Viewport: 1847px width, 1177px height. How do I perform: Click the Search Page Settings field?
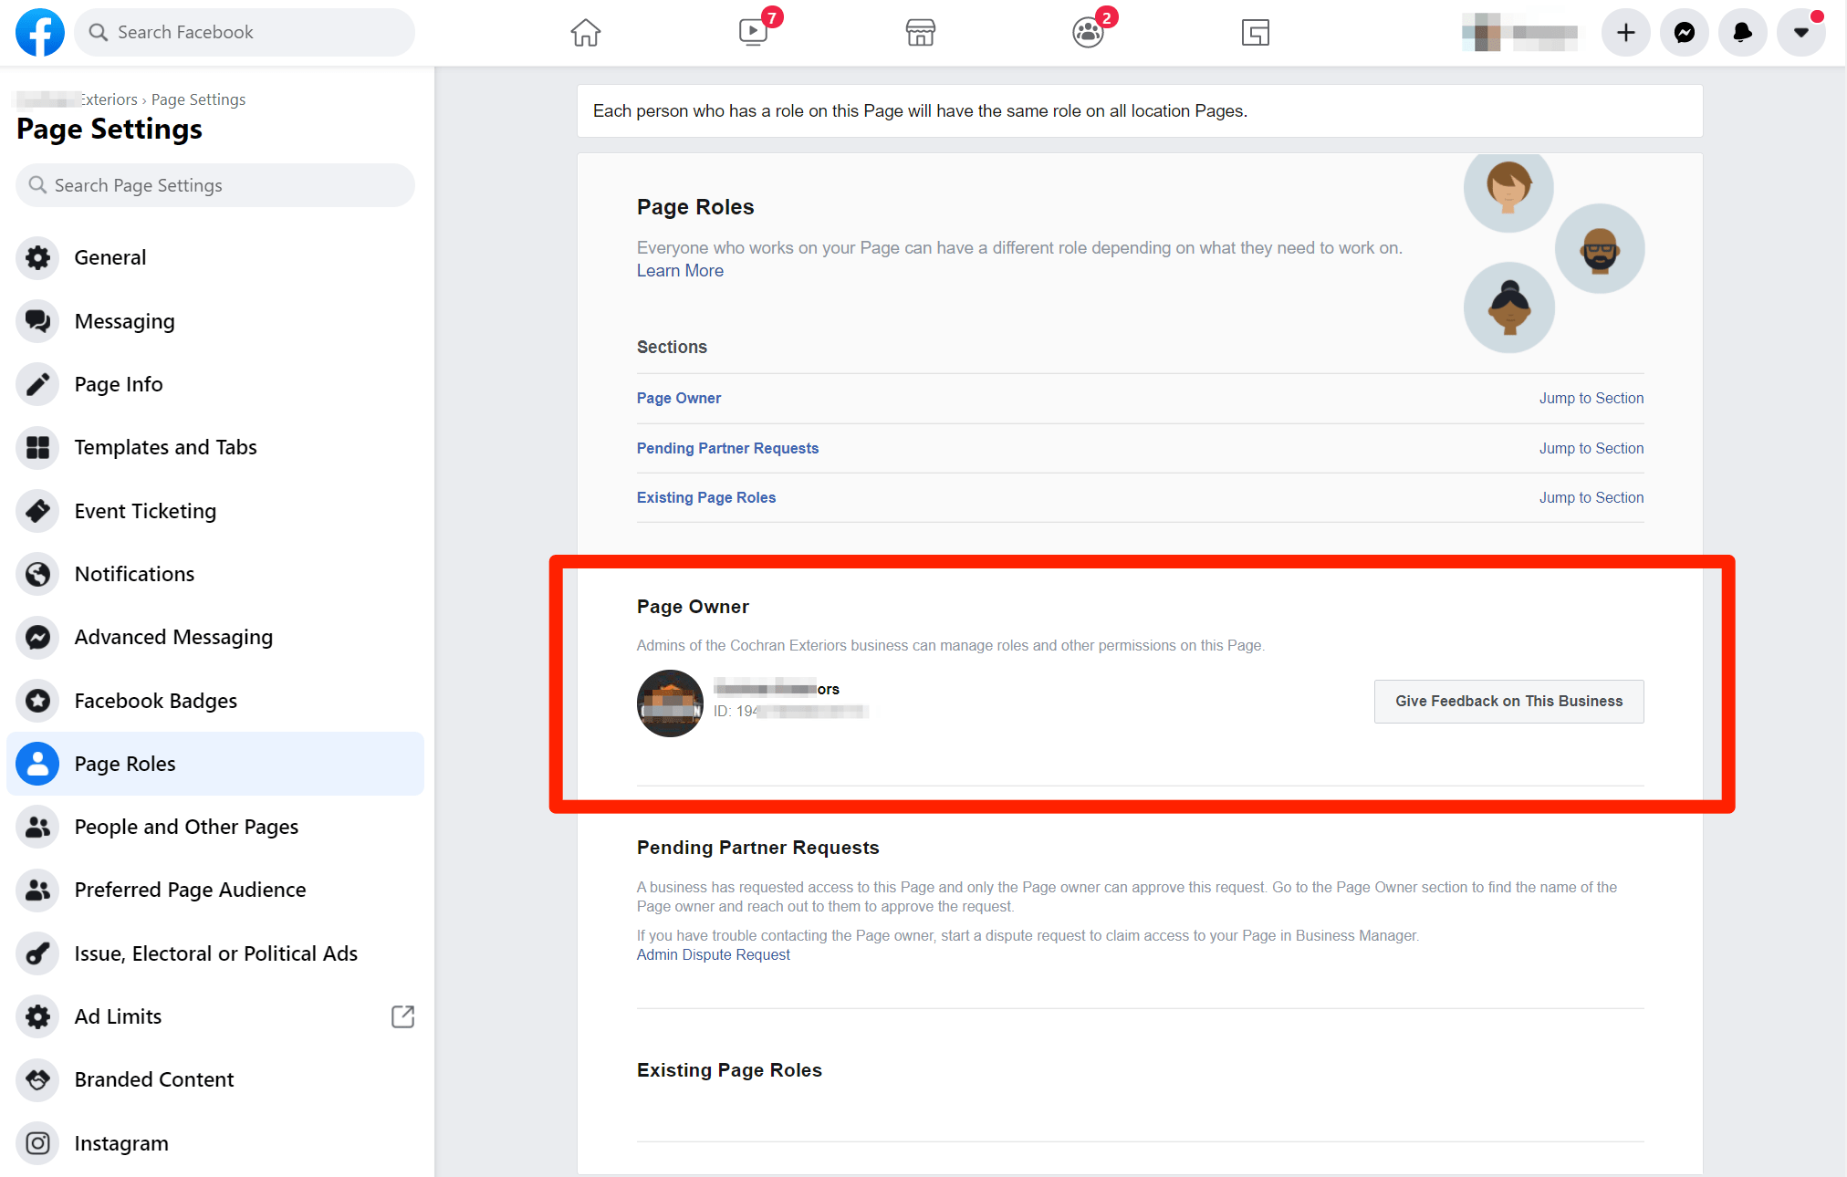coord(215,185)
